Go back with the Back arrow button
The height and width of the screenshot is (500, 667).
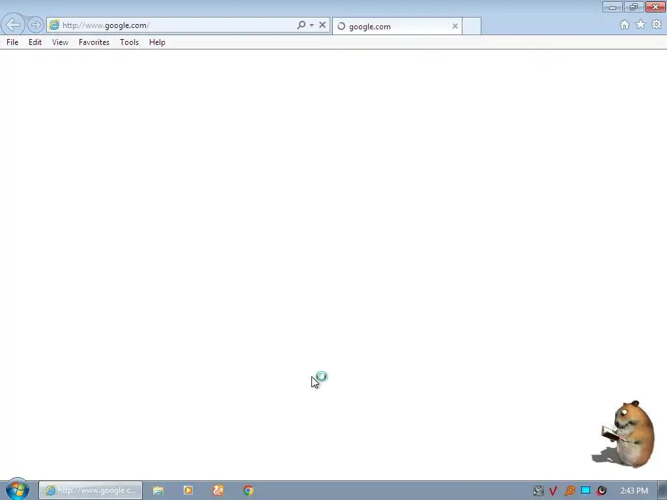pos(13,25)
